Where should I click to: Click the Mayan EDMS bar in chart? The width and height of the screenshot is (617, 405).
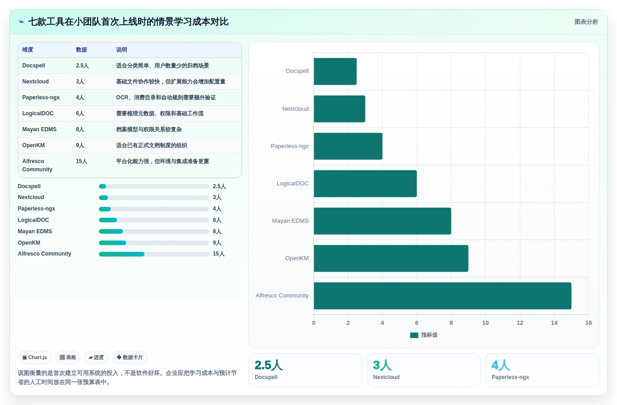point(382,221)
